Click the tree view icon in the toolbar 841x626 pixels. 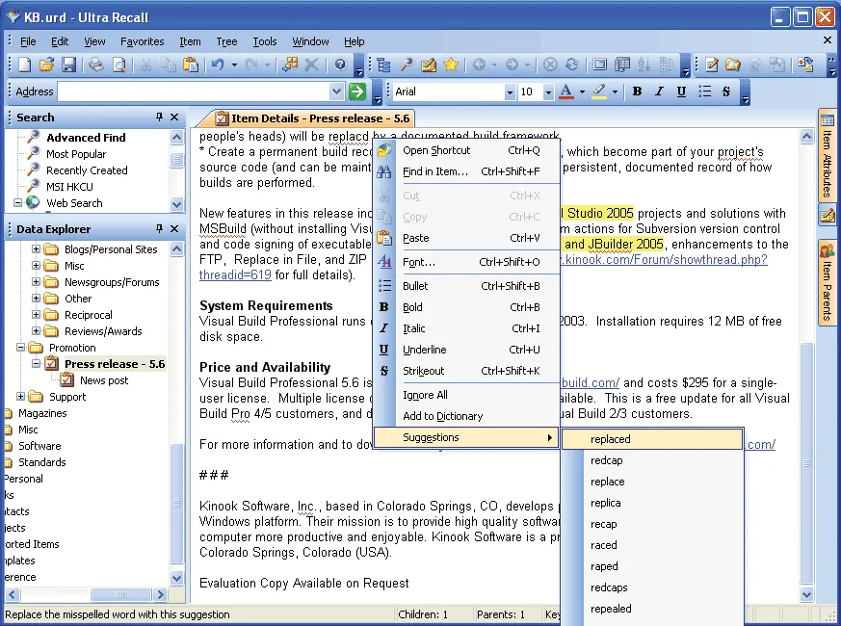(383, 65)
